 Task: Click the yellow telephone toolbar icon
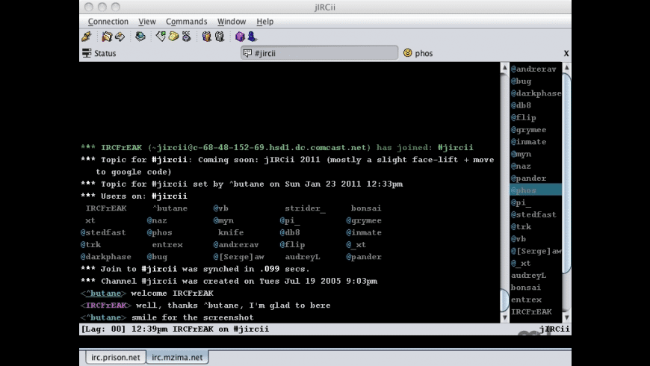173,37
